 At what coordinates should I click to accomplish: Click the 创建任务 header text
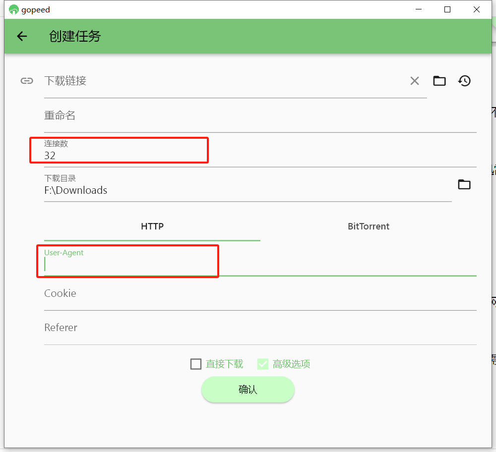[x=75, y=36]
